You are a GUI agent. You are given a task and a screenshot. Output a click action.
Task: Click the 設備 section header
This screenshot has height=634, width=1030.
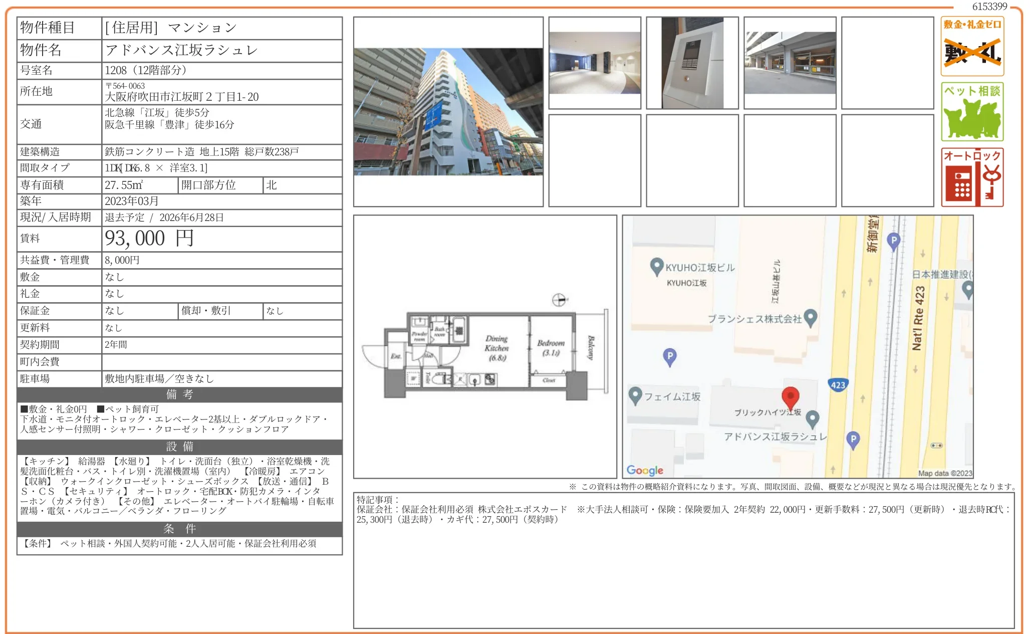coord(179,447)
